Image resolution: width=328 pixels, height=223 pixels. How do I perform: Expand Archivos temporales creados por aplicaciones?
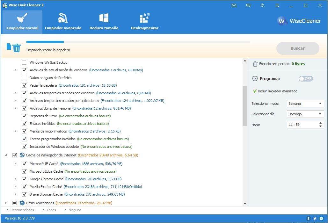click(16, 101)
